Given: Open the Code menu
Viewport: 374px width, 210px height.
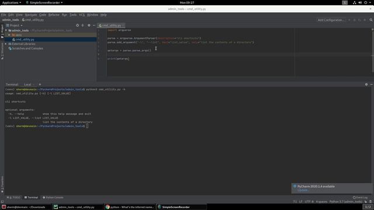Looking at the screenshot, I should pyautogui.click(x=43, y=15).
